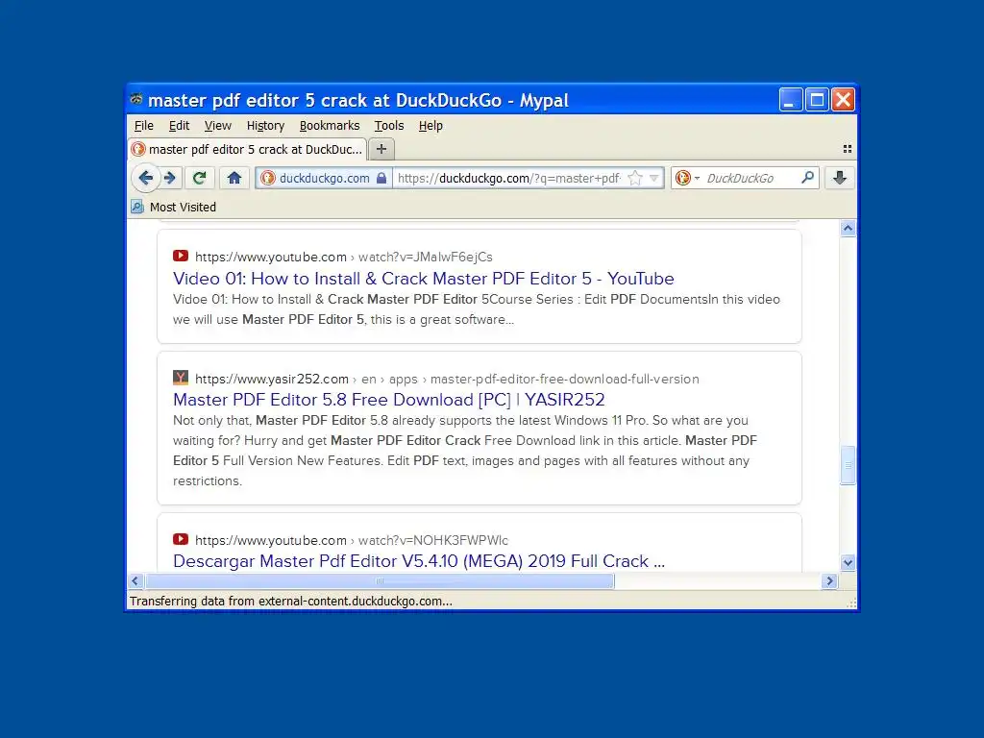Open the search engine selector dropdown

point(686,178)
